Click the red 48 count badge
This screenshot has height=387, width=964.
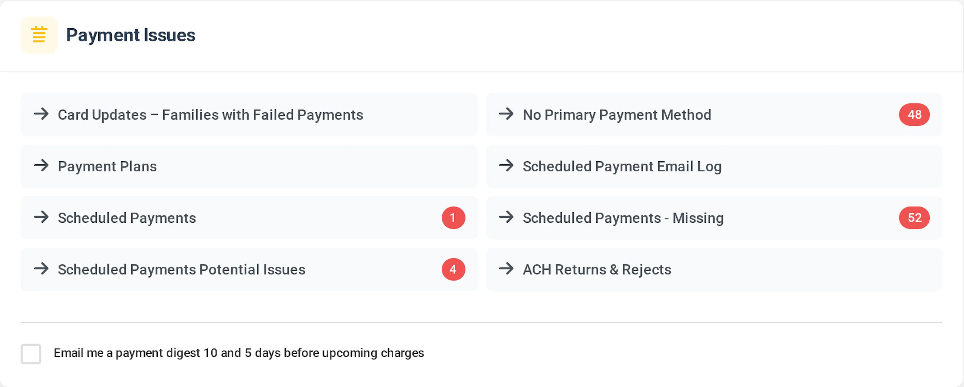(914, 114)
